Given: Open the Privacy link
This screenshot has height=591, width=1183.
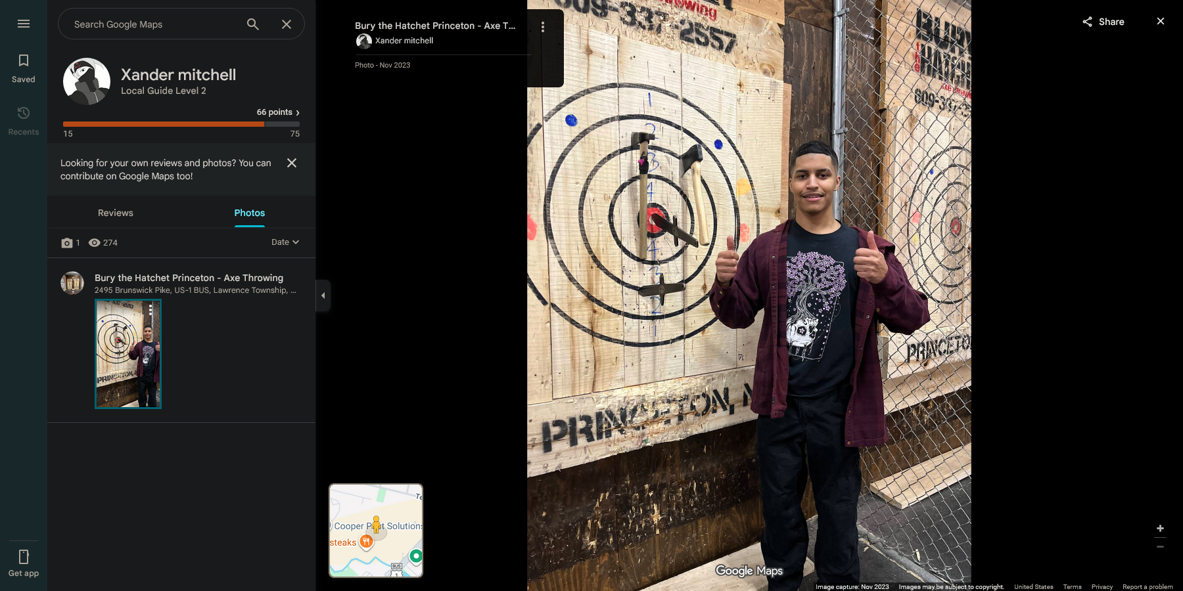Looking at the screenshot, I should point(1102,587).
